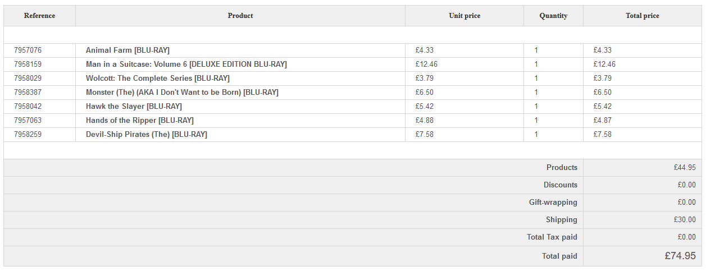
Task: Click reference number 7957076
Action: pos(28,50)
